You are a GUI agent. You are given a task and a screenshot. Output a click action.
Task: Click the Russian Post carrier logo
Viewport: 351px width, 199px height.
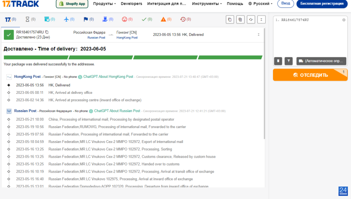9,111
